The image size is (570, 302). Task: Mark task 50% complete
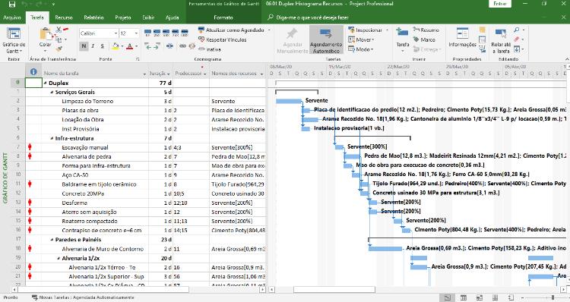[166, 33]
